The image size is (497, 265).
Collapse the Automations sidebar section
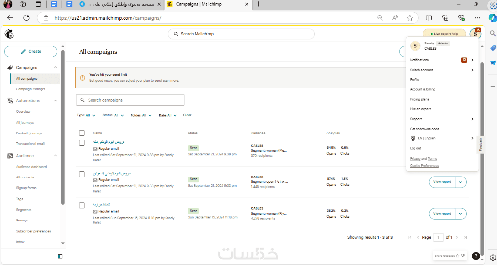tap(55, 100)
